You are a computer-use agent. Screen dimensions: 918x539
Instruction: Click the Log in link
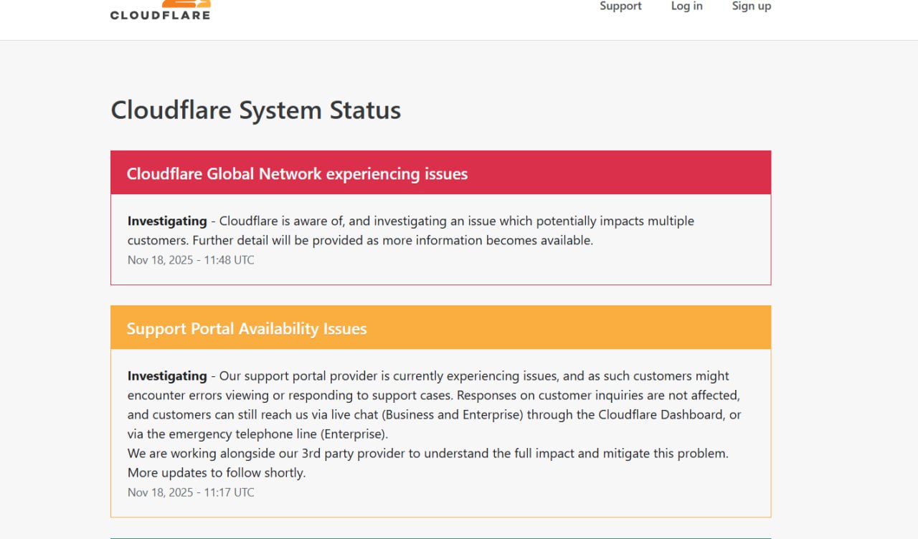(686, 6)
